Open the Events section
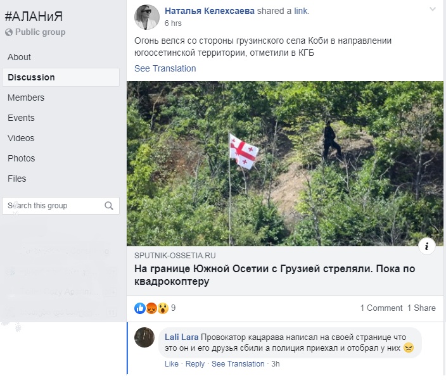The image size is (446, 383). [x=21, y=118]
